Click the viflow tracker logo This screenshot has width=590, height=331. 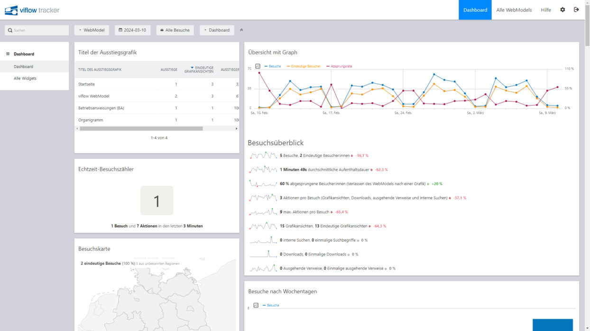coord(32,10)
